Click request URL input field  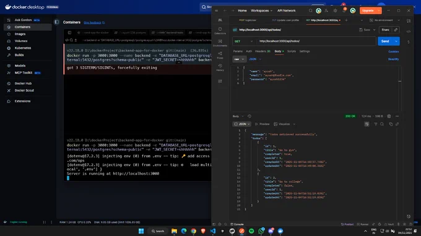(x=316, y=41)
